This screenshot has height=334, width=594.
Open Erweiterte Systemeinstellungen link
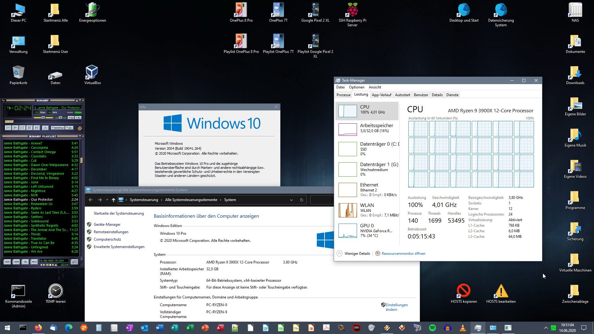[119, 247]
